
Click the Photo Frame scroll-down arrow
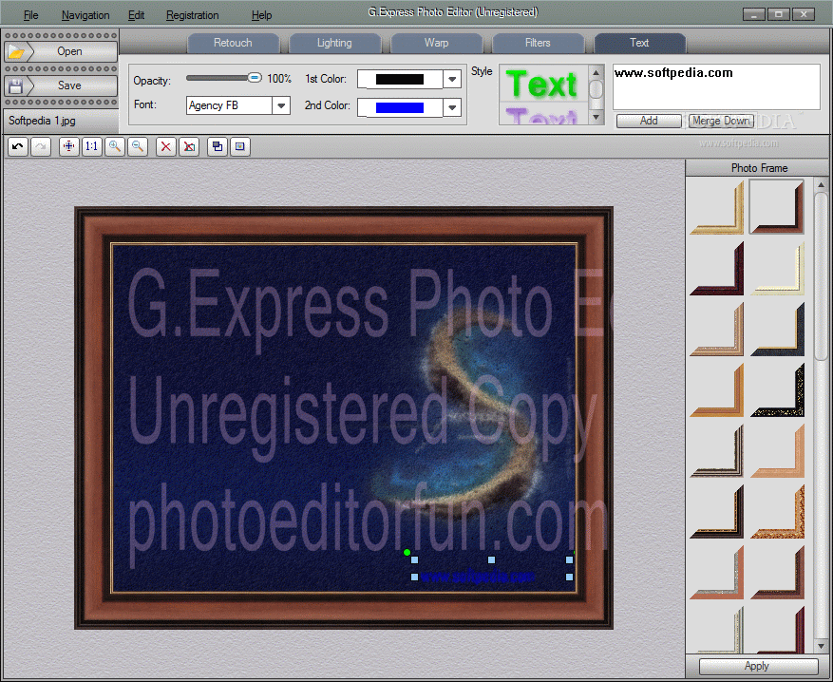821,647
